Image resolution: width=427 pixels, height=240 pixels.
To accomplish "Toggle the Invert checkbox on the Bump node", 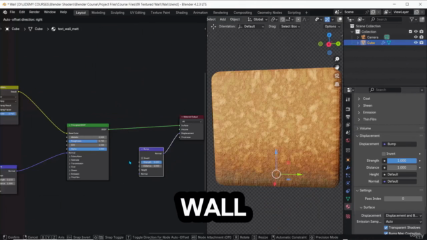I will click(142, 158).
